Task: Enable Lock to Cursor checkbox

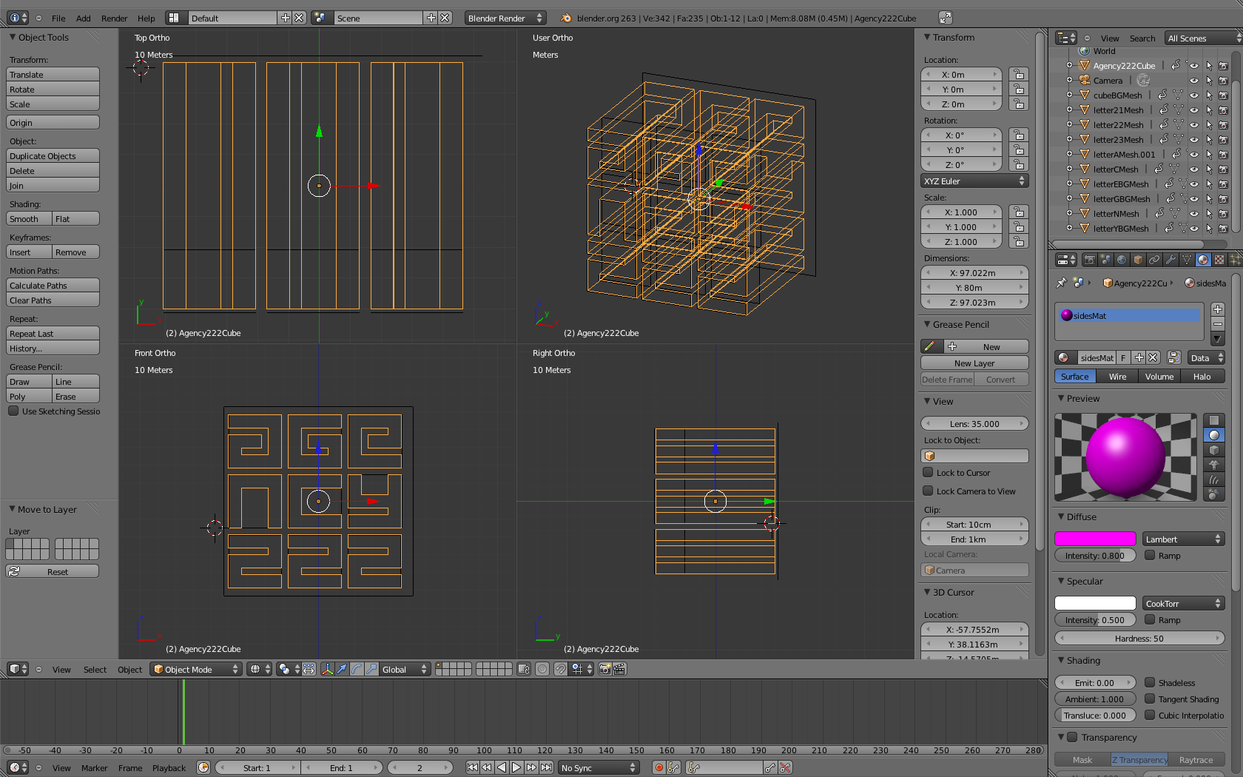Action: coord(928,472)
